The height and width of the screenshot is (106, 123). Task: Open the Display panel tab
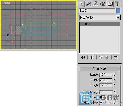point(110,4)
